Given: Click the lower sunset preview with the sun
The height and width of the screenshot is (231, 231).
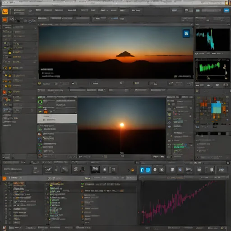Looking at the screenshot, I should tap(122, 126).
